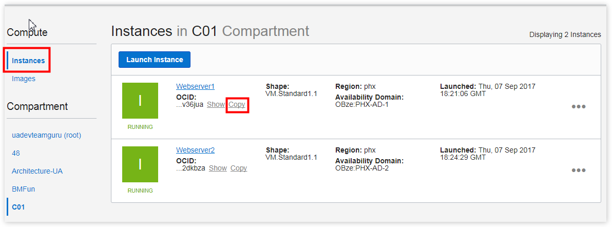
Task: Click the Webserver1 green instance status icon
Action: pos(140,101)
